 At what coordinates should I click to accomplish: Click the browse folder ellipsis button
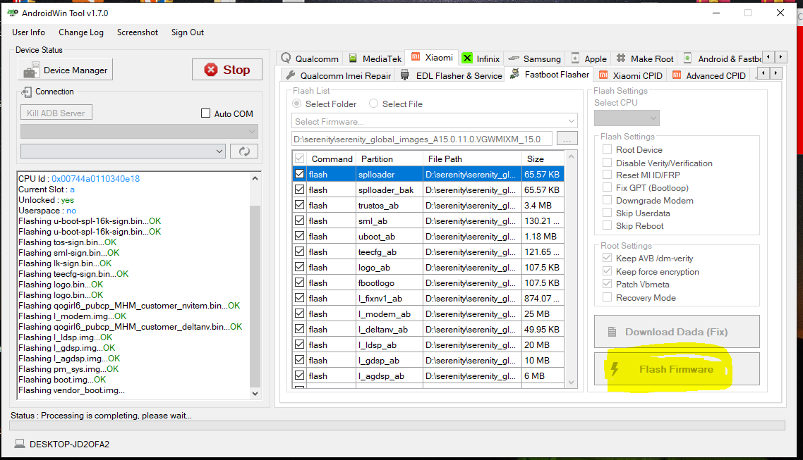(567, 139)
